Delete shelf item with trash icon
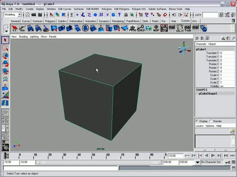 click(233, 21)
